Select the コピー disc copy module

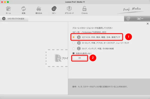pos(54,10)
